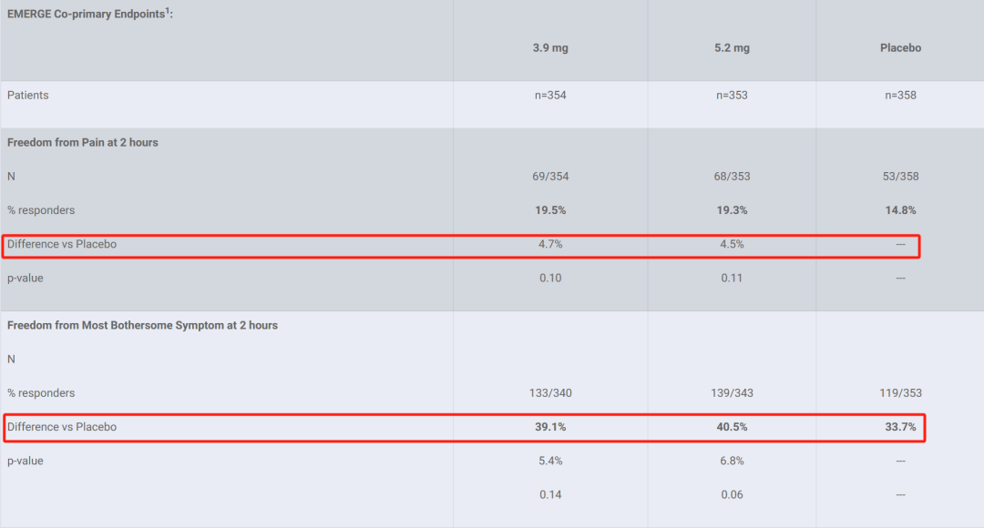The height and width of the screenshot is (528, 984).
Task: Click the Placebo column header
Action: pyautogui.click(x=900, y=48)
